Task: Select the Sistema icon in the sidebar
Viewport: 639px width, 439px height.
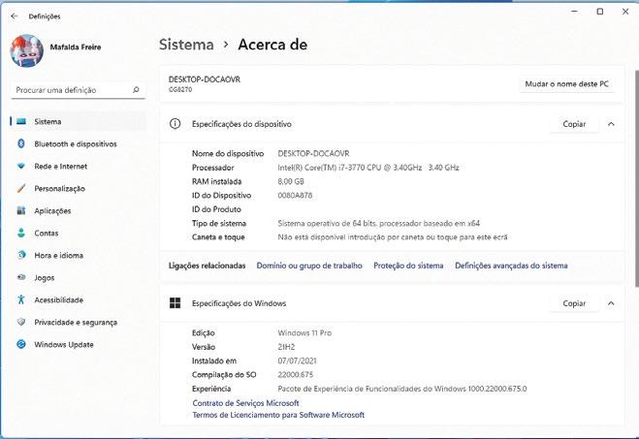Action: coord(21,121)
